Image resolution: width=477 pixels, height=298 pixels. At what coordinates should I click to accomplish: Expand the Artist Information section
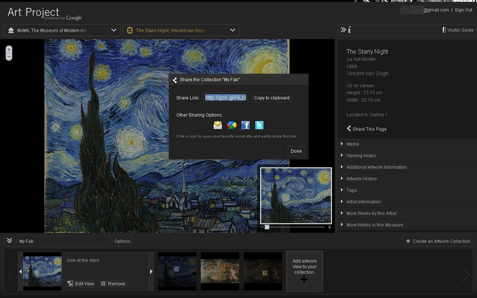[x=407, y=202]
